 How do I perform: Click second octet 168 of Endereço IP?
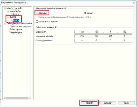click(96, 32)
